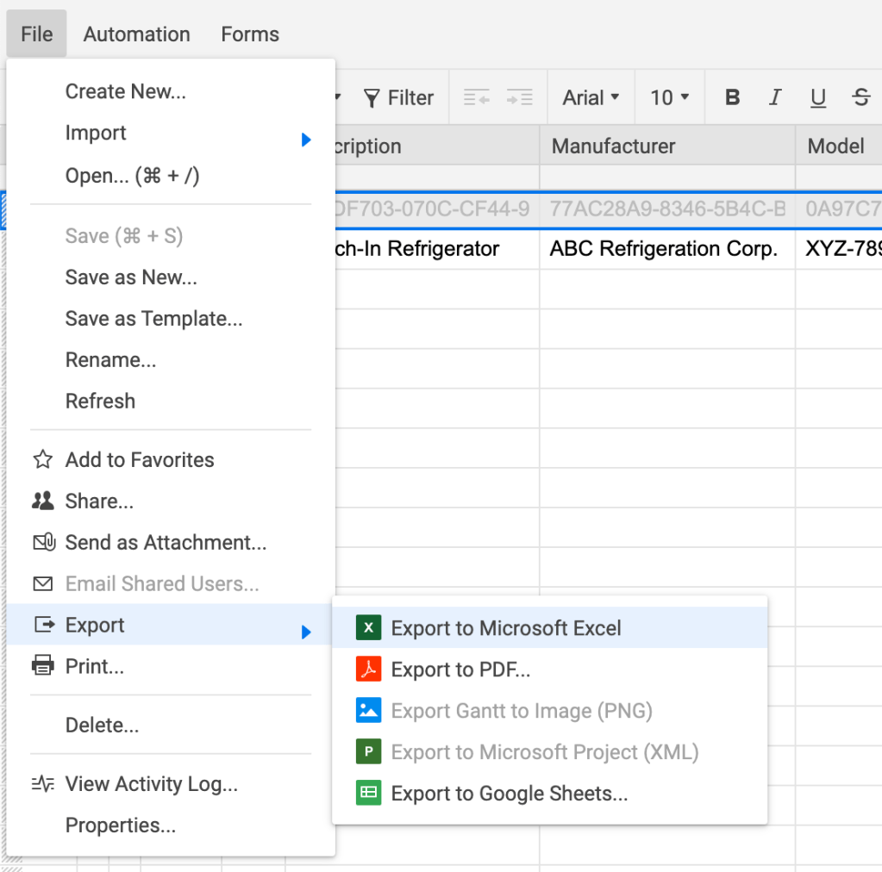Click the PDF icon in Export submenu

(x=368, y=670)
